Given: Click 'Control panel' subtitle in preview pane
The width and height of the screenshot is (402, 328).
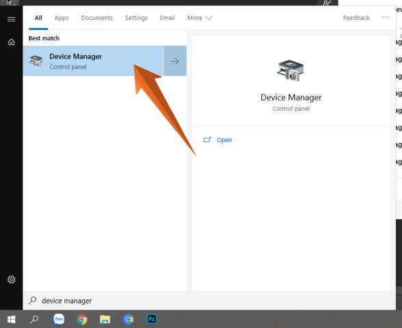Looking at the screenshot, I should [291, 109].
